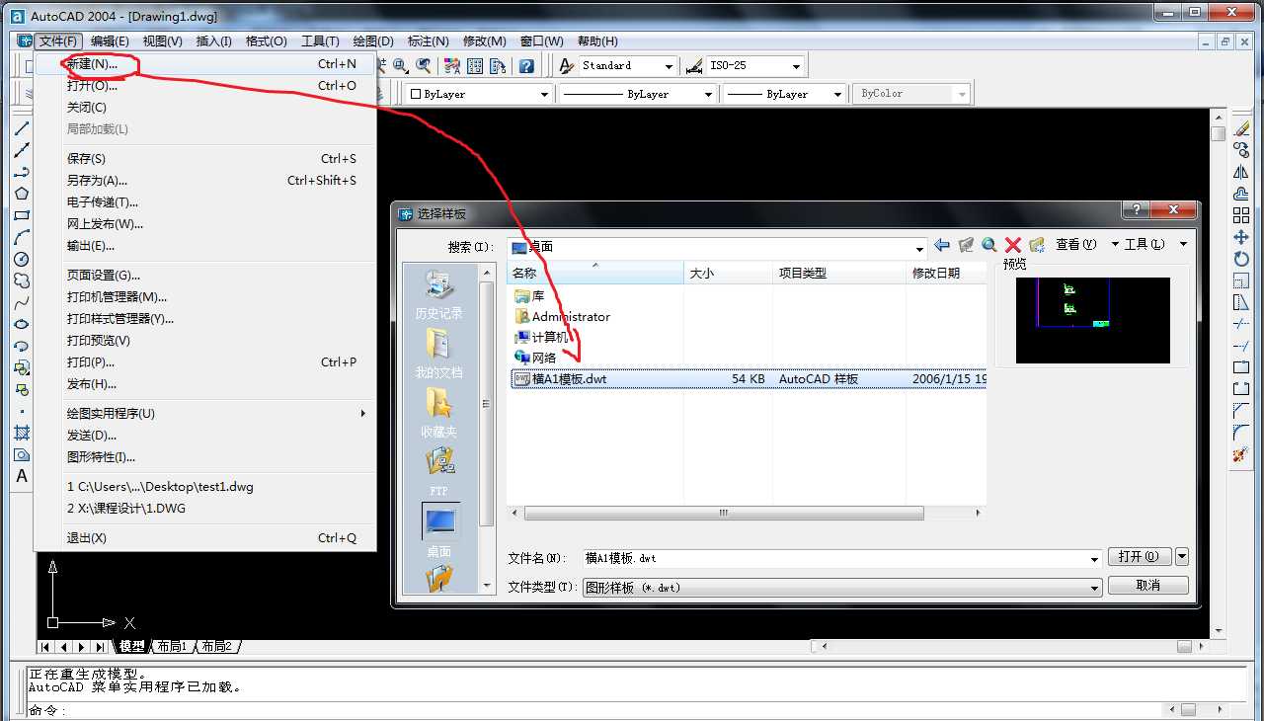Select the Erase modify tool
This screenshot has height=721, width=1264.
pyautogui.click(x=1241, y=128)
